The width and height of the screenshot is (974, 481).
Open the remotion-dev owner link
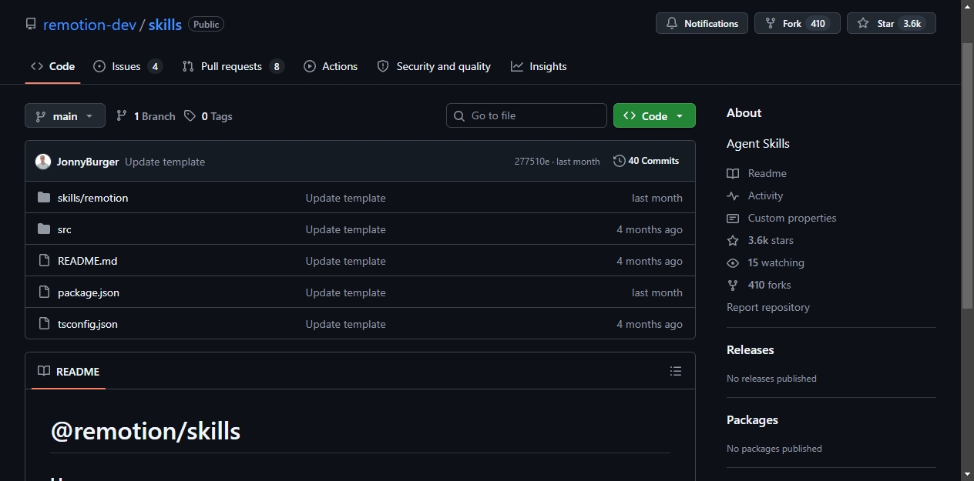tap(89, 25)
